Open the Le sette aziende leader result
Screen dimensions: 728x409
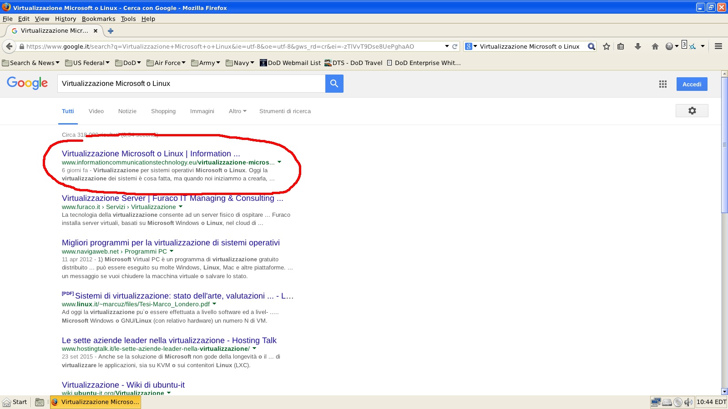169,340
